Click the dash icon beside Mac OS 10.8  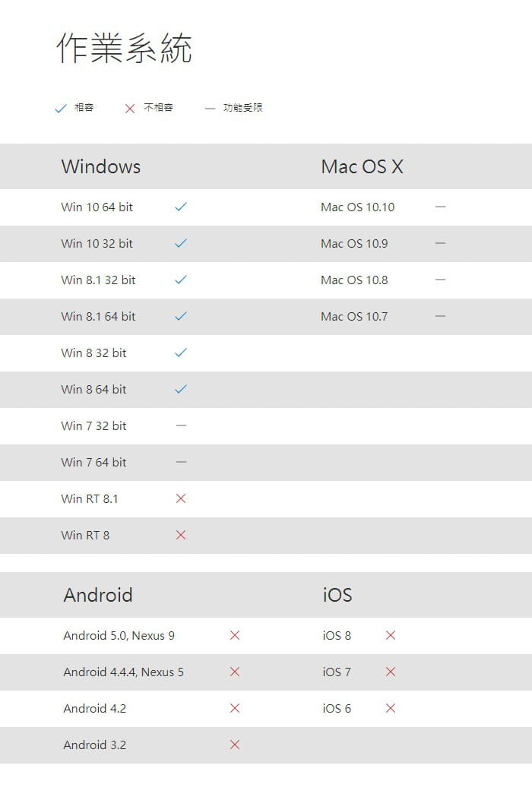point(441,280)
